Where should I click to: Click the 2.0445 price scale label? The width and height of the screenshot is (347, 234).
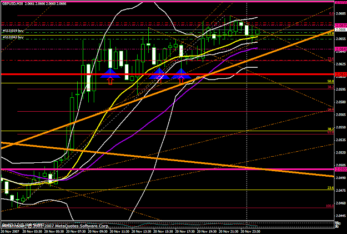341,216
